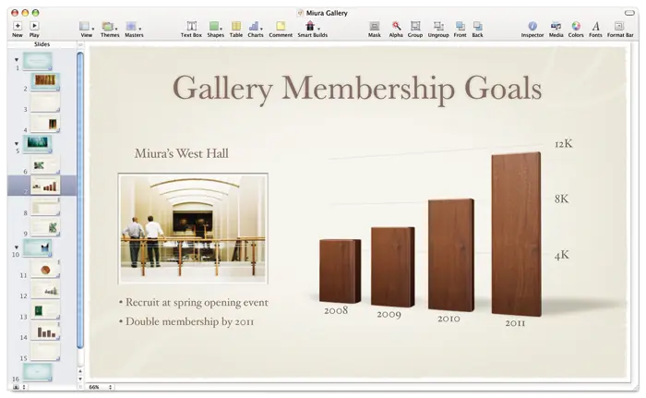Send object to Back
Image resolution: width=646 pixels, height=398 pixels.
click(x=477, y=29)
